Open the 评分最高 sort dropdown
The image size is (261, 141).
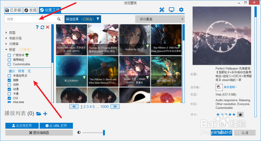pyautogui.click(x=160, y=19)
